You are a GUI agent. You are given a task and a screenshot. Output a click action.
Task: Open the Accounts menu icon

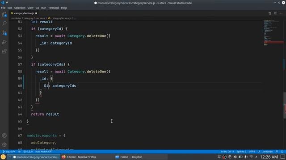tap(4, 136)
